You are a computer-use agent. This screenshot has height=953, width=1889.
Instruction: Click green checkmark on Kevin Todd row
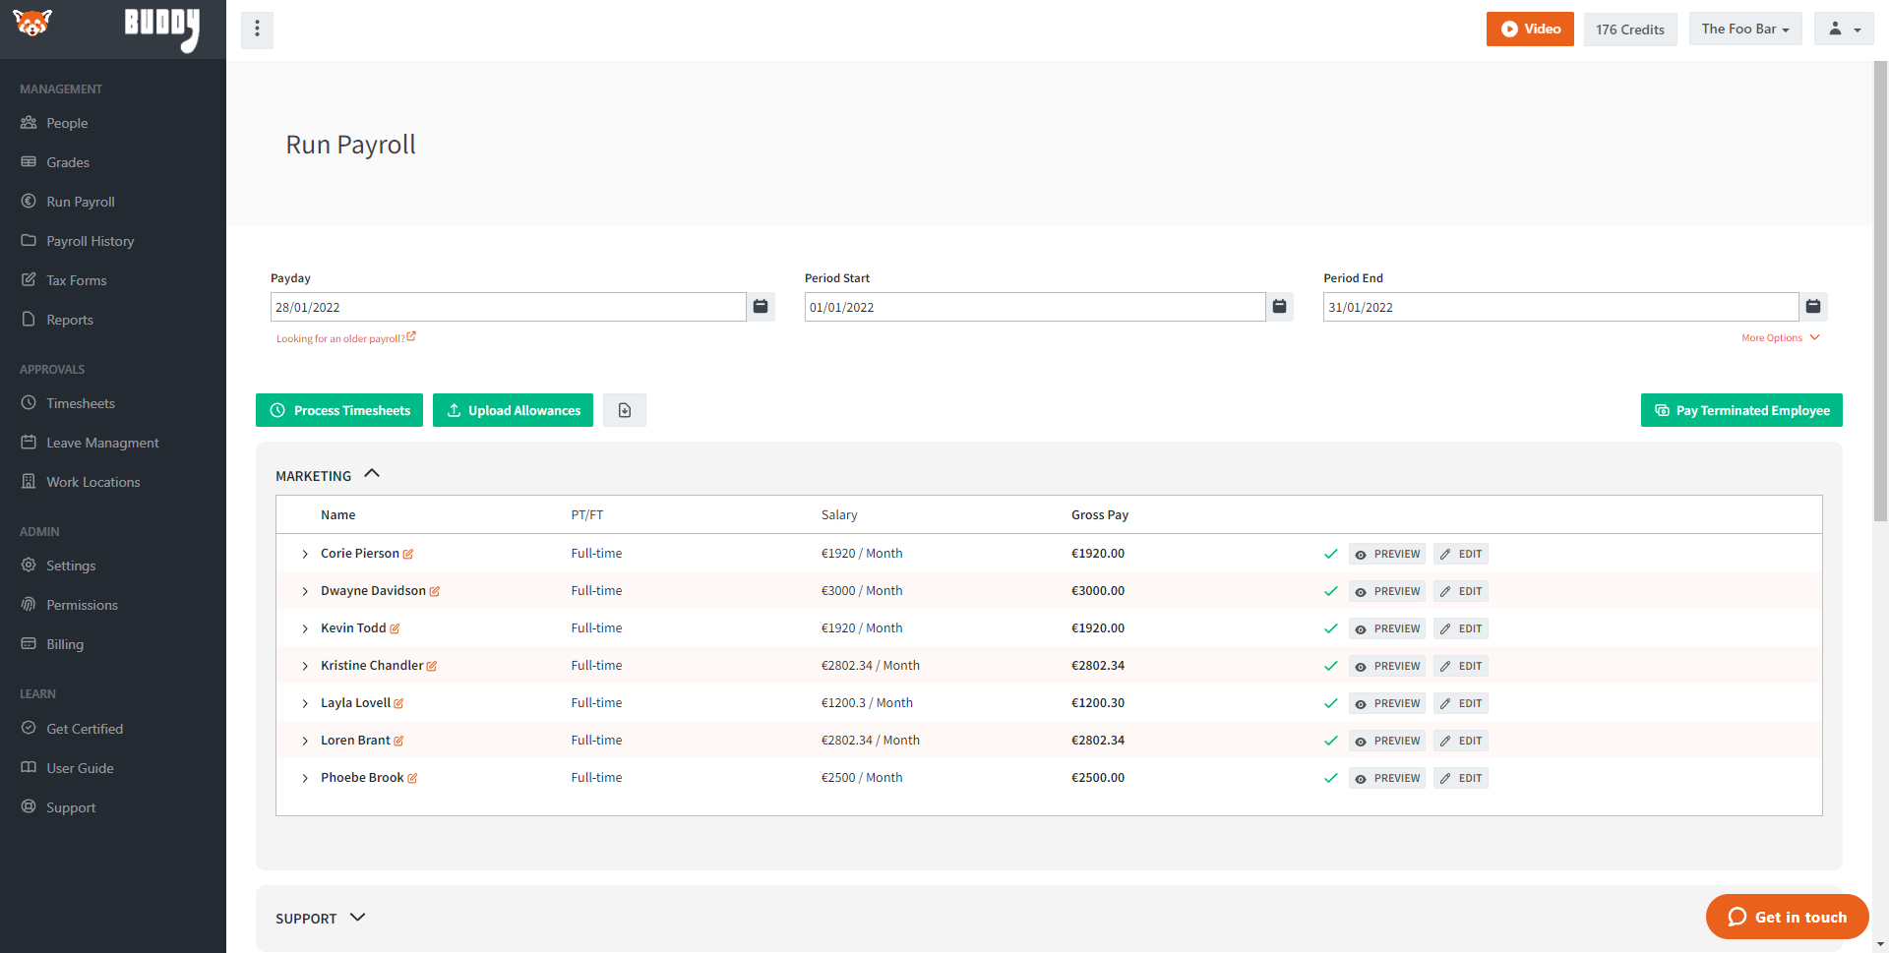[1331, 628]
